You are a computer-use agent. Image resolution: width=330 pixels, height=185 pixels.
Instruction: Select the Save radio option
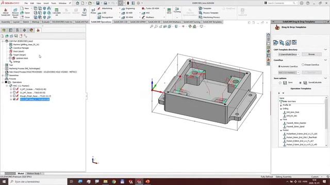(x=280, y=83)
